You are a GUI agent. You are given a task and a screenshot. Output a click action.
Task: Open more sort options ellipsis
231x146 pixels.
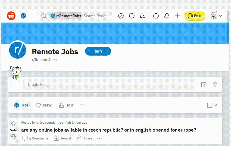pyautogui.click(x=83, y=105)
